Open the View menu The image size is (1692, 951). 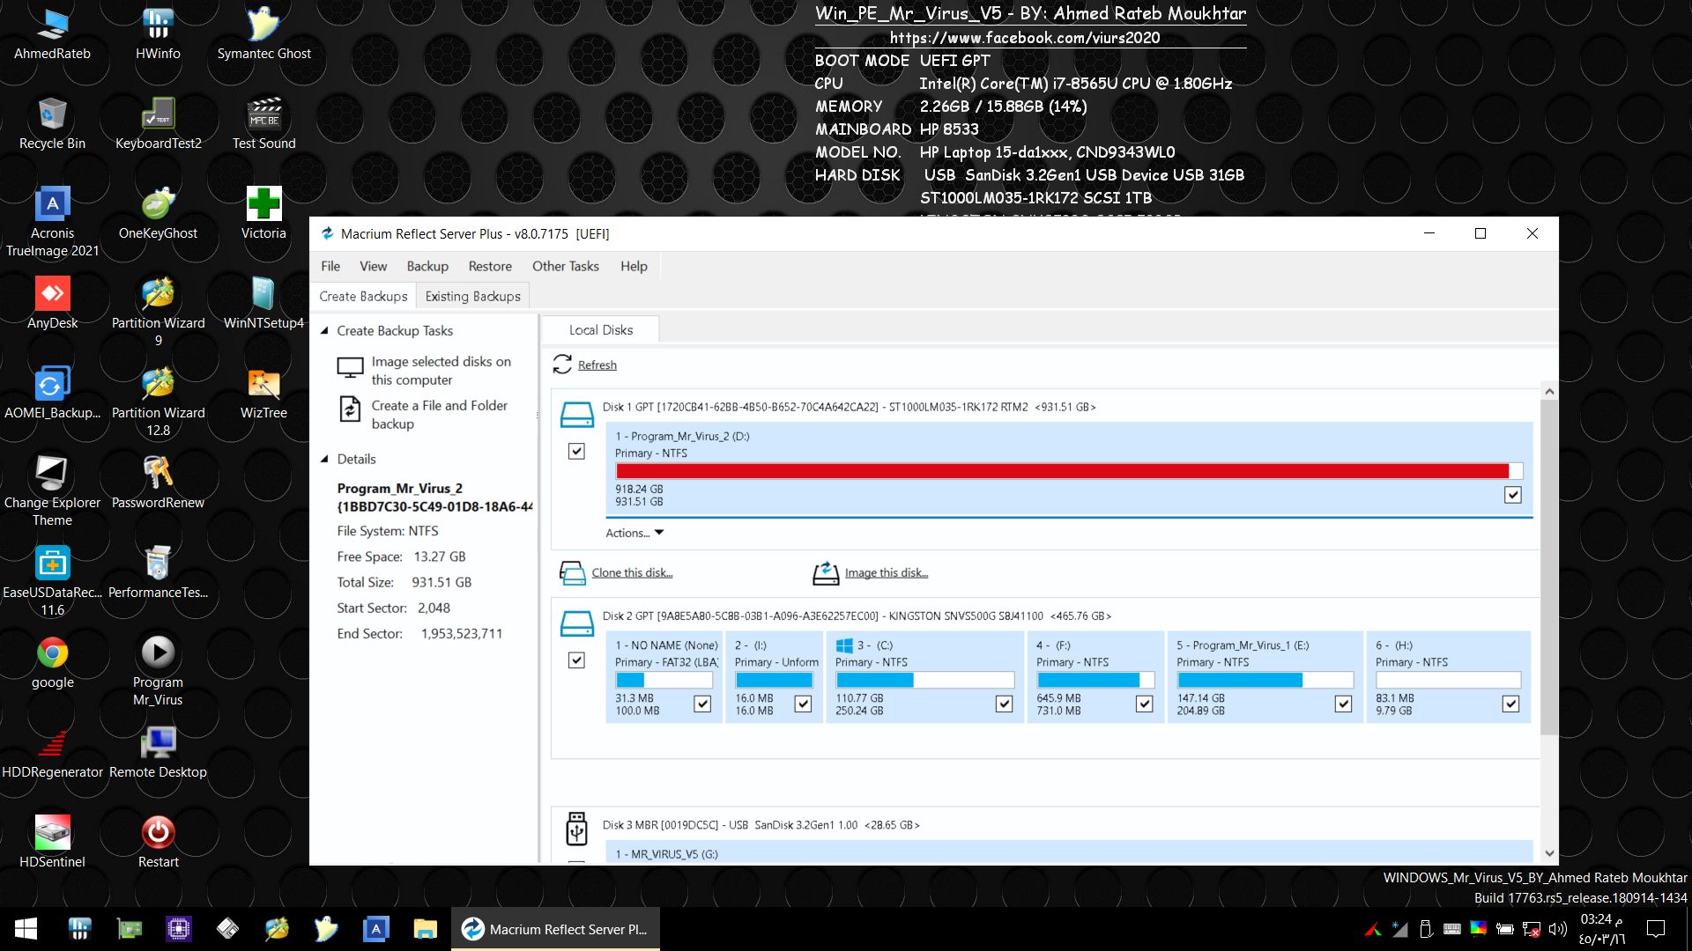coord(373,266)
